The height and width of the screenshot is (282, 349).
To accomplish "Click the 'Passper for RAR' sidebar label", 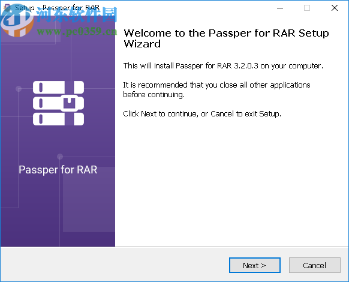I will coord(58,170).
